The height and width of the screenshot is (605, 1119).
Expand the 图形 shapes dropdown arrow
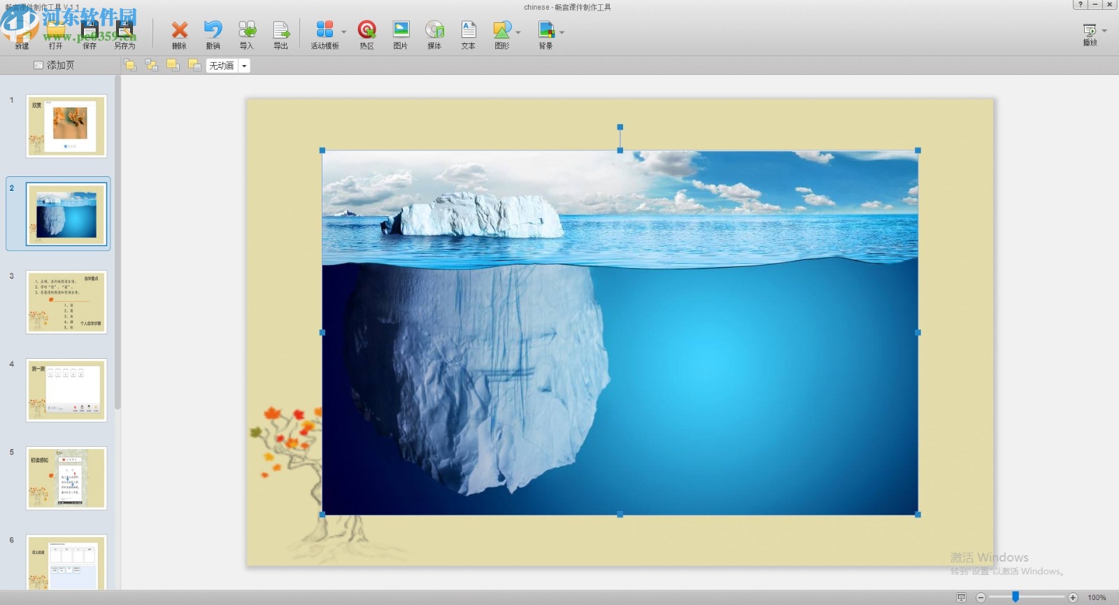point(518,32)
